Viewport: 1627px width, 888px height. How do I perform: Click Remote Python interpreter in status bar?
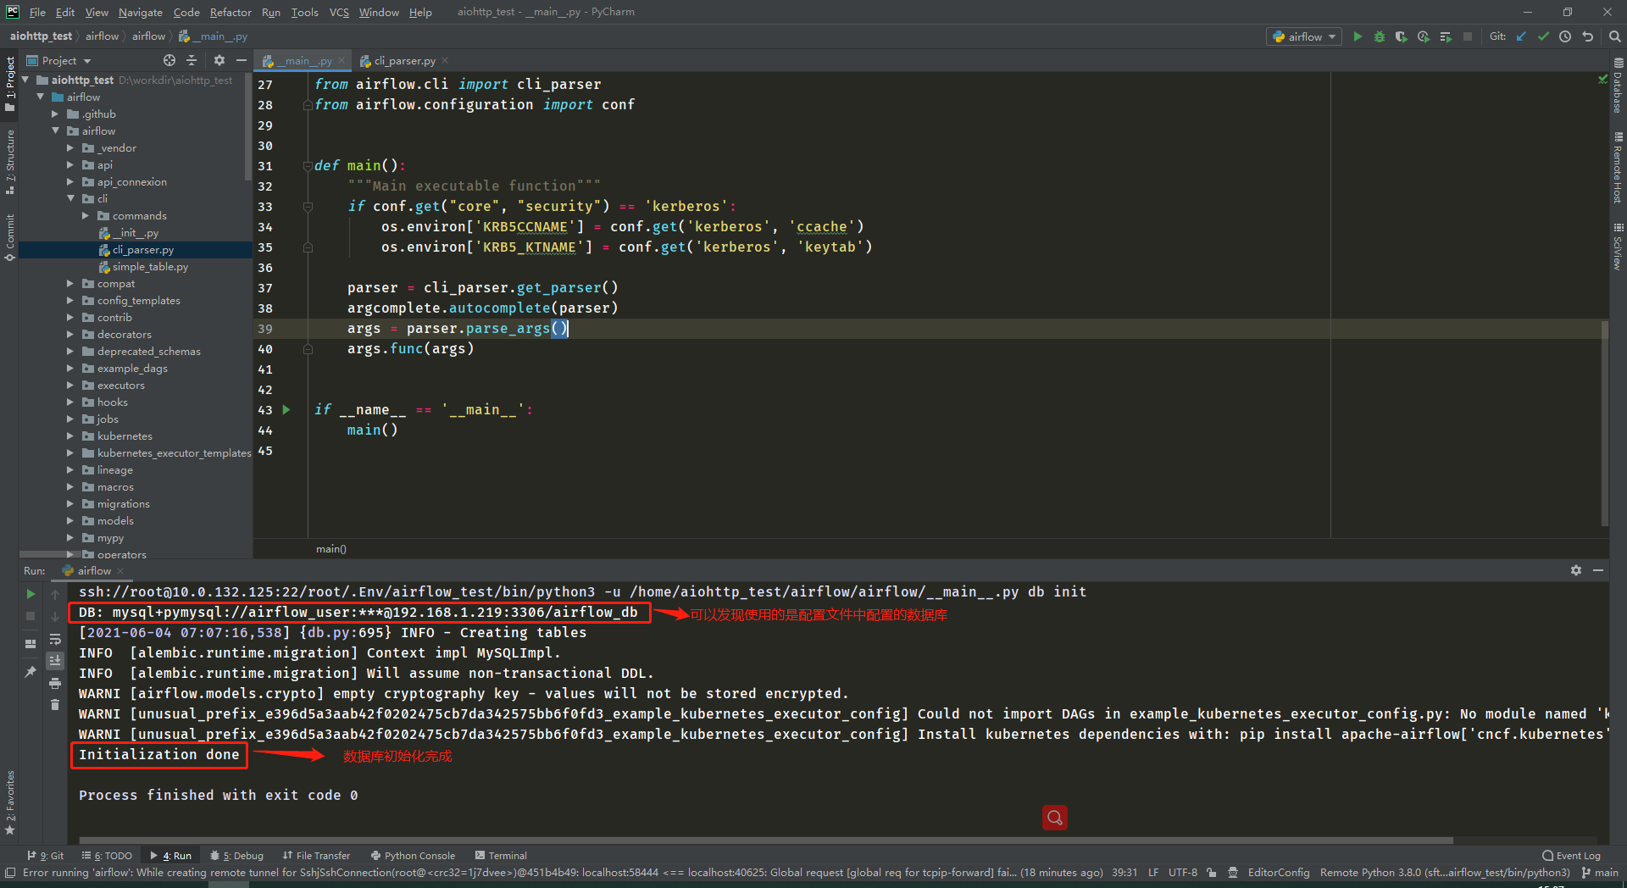click(x=1445, y=872)
